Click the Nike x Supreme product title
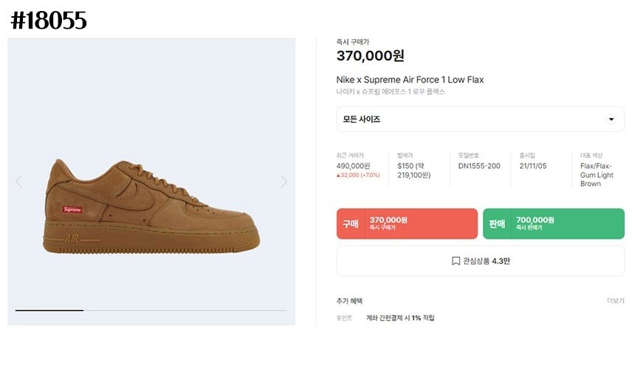 [410, 80]
